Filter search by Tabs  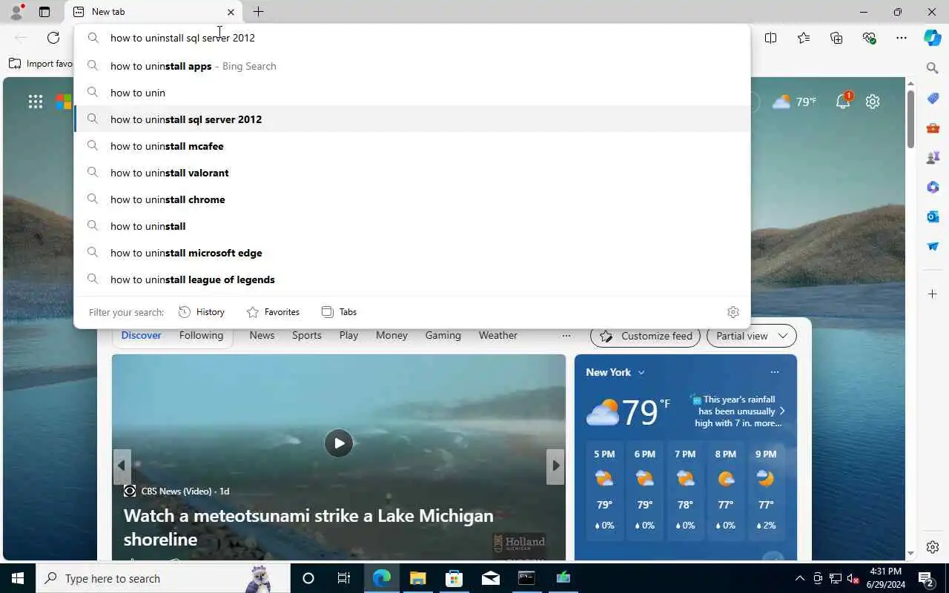click(x=339, y=312)
